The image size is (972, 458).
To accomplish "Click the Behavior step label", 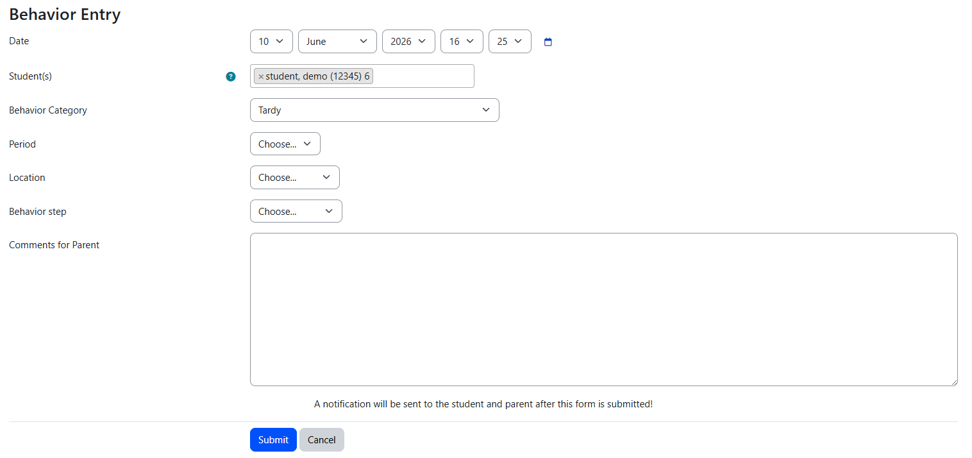I will pos(38,212).
